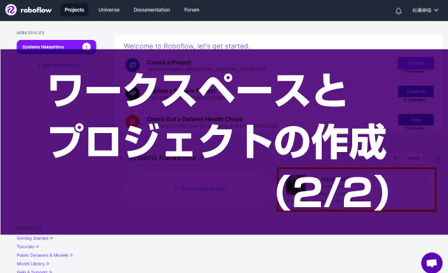The width and height of the screenshot is (448, 273).
Task: Open the Getting Started resource link
Action: tap(34, 238)
